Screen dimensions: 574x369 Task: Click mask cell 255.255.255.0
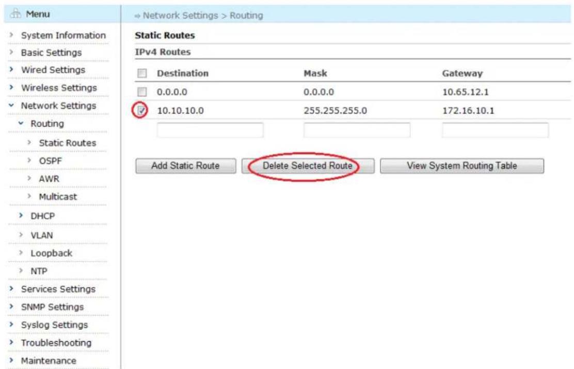coord(336,110)
